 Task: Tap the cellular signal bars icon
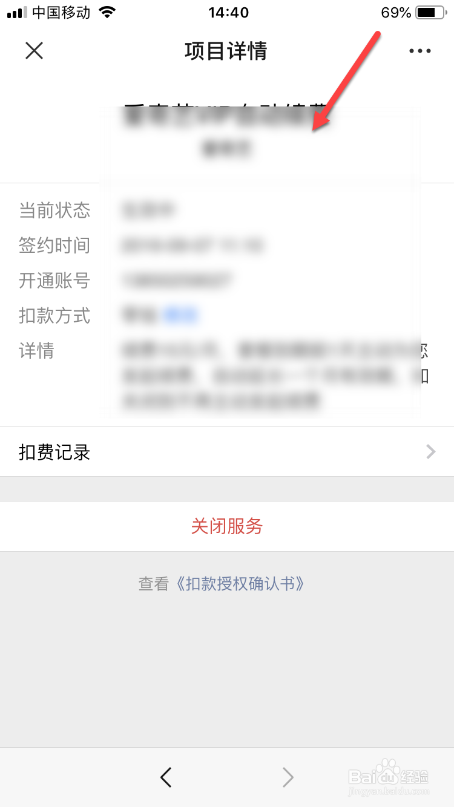point(17,13)
